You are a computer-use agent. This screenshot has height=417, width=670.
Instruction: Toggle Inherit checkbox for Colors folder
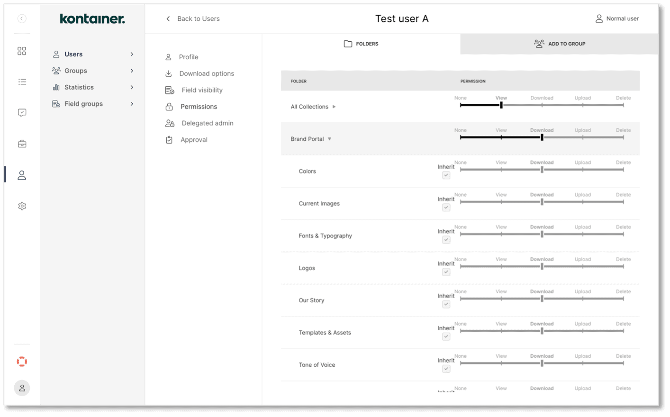446,175
